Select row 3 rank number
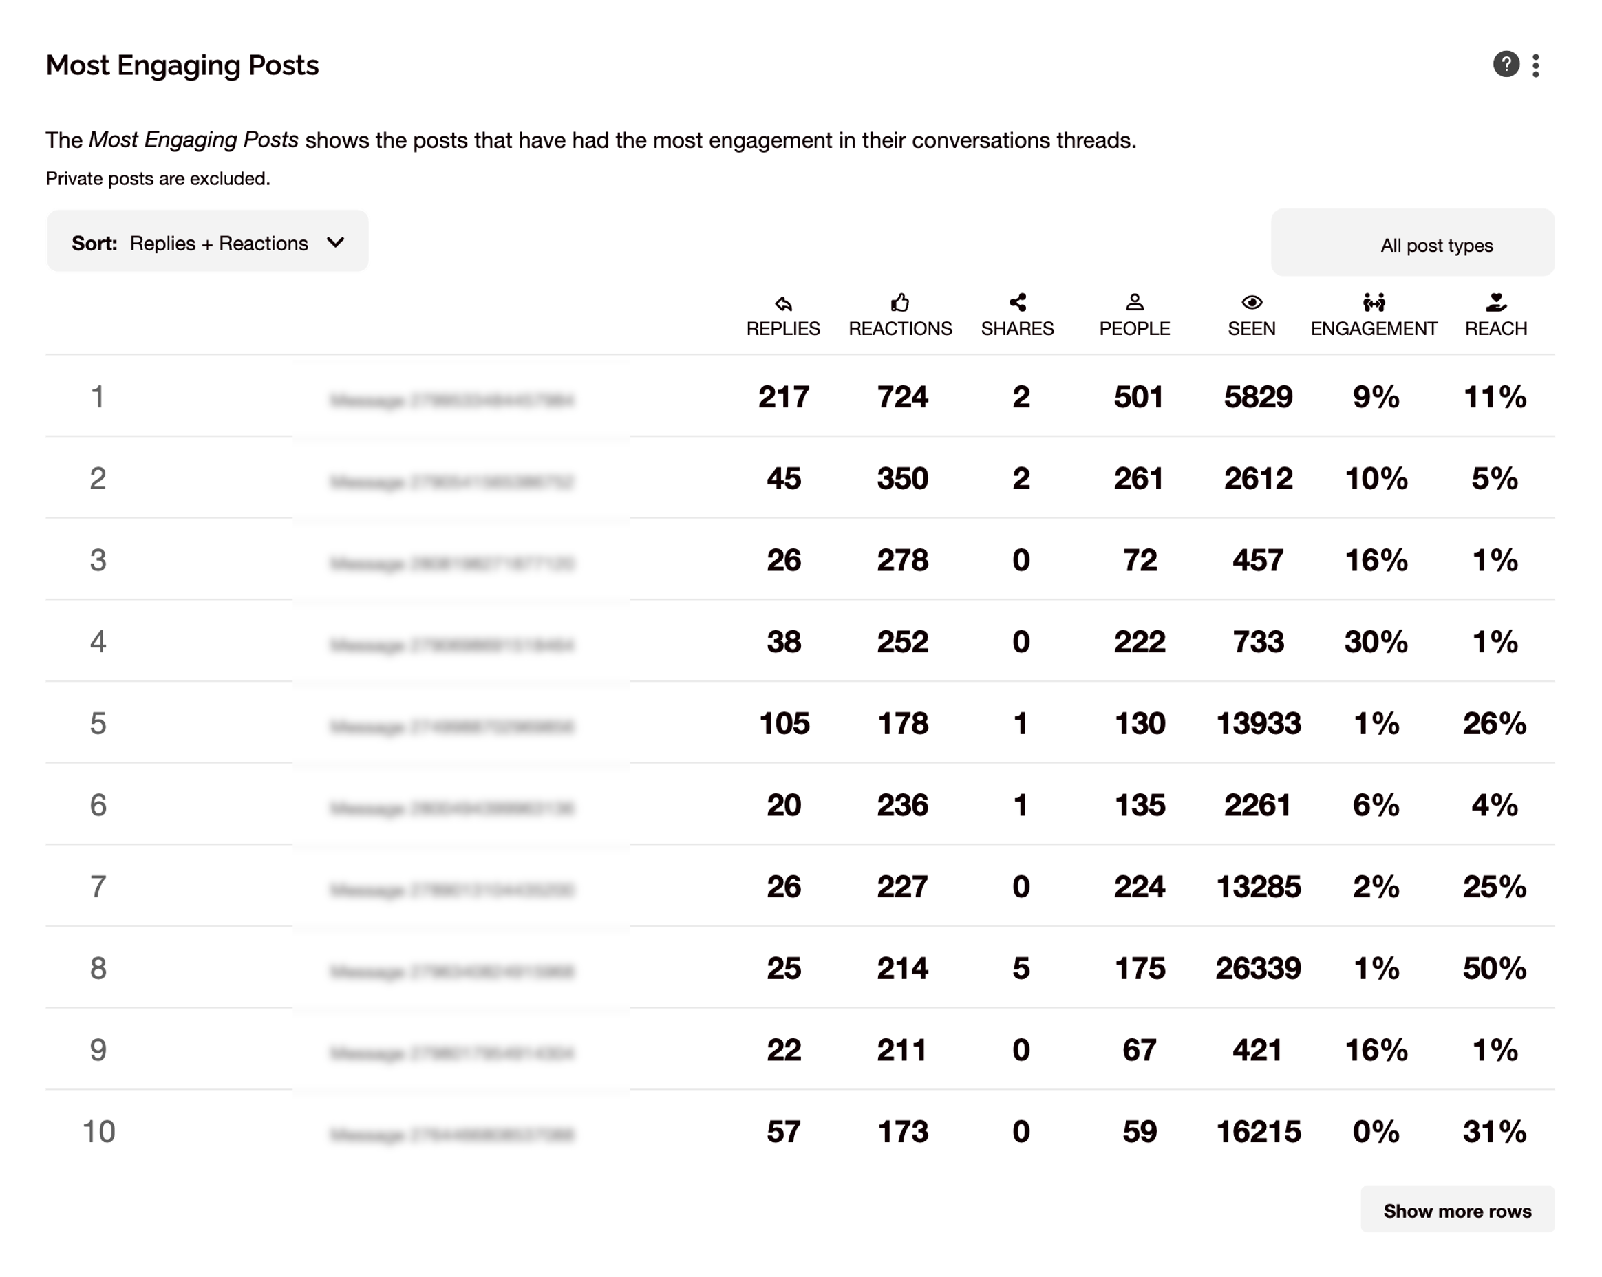Screen dimensions: 1602x1277 click(98, 561)
